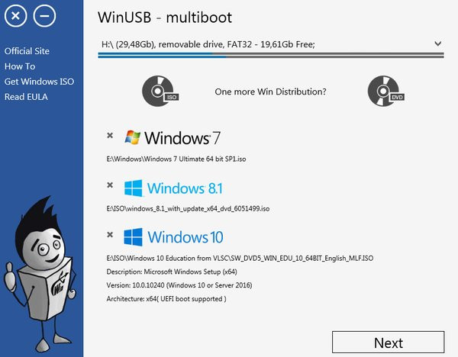This screenshot has height=357, width=458.
Task: Click the Windows 8.1 logo
Action: click(x=173, y=188)
